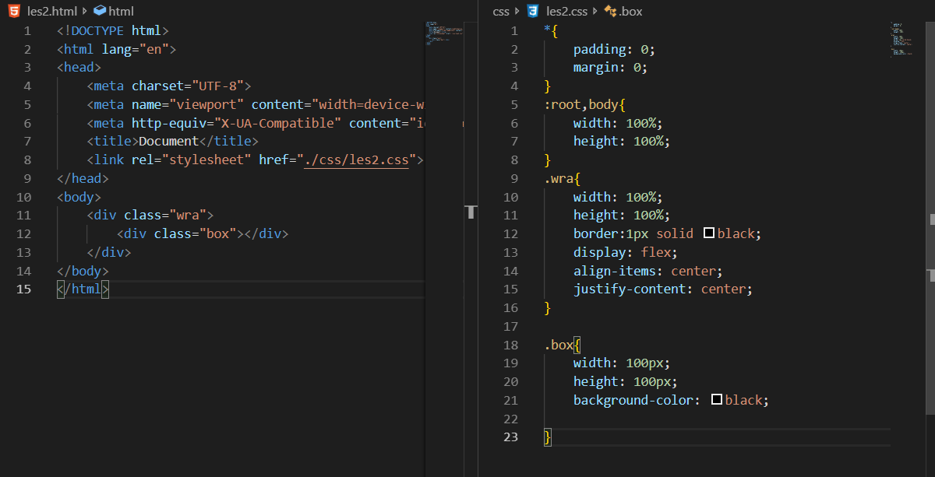935x477 pixels.
Task: Click the .box class symbol icon
Action: [x=610, y=11]
